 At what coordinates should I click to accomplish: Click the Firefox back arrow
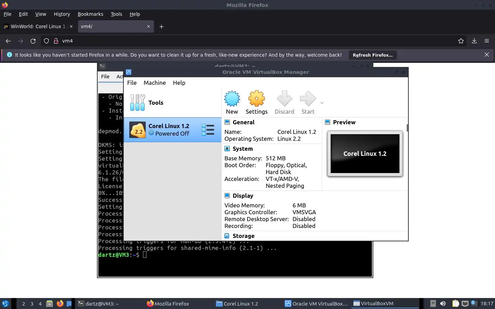pyautogui.click(x=8, y=41)
